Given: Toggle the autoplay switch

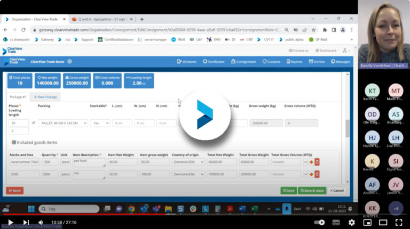Looking at the screenshot, I should 319,222.
